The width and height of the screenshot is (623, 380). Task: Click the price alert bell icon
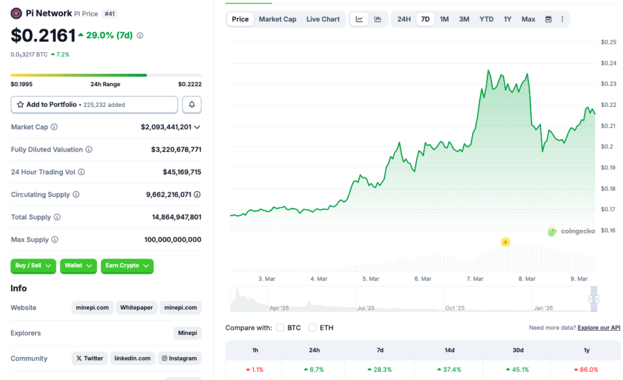coord(191,104)
